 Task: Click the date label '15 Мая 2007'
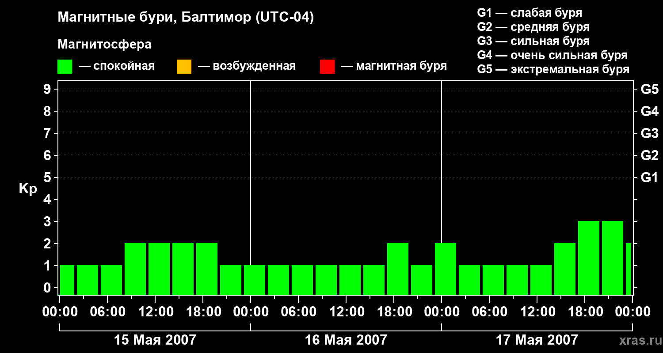(155, 340)
